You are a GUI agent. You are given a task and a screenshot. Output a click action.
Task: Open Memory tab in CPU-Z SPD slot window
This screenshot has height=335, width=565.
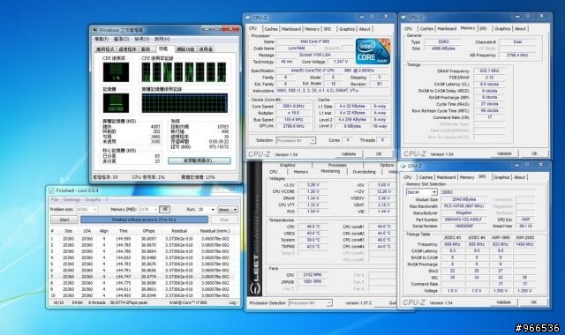point(467,177)
